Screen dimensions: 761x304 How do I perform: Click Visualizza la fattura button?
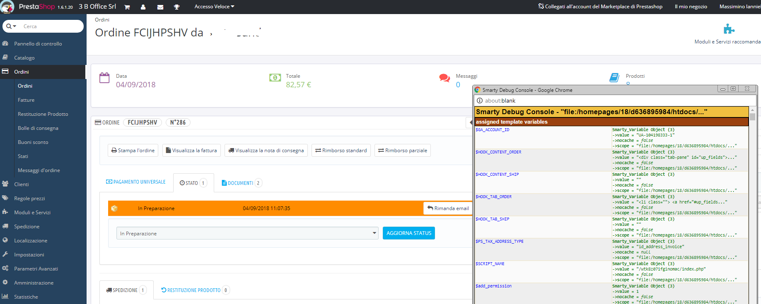tap(191, 150)
